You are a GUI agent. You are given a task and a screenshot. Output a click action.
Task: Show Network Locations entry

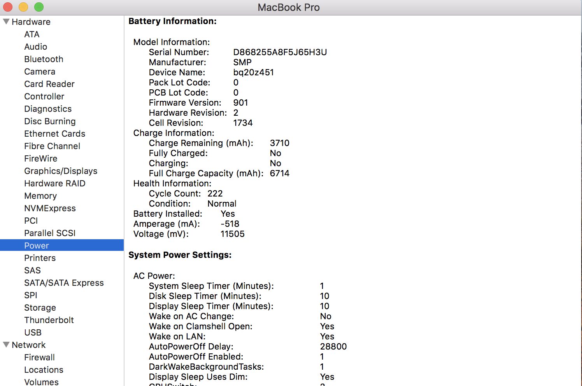point(44,370)
